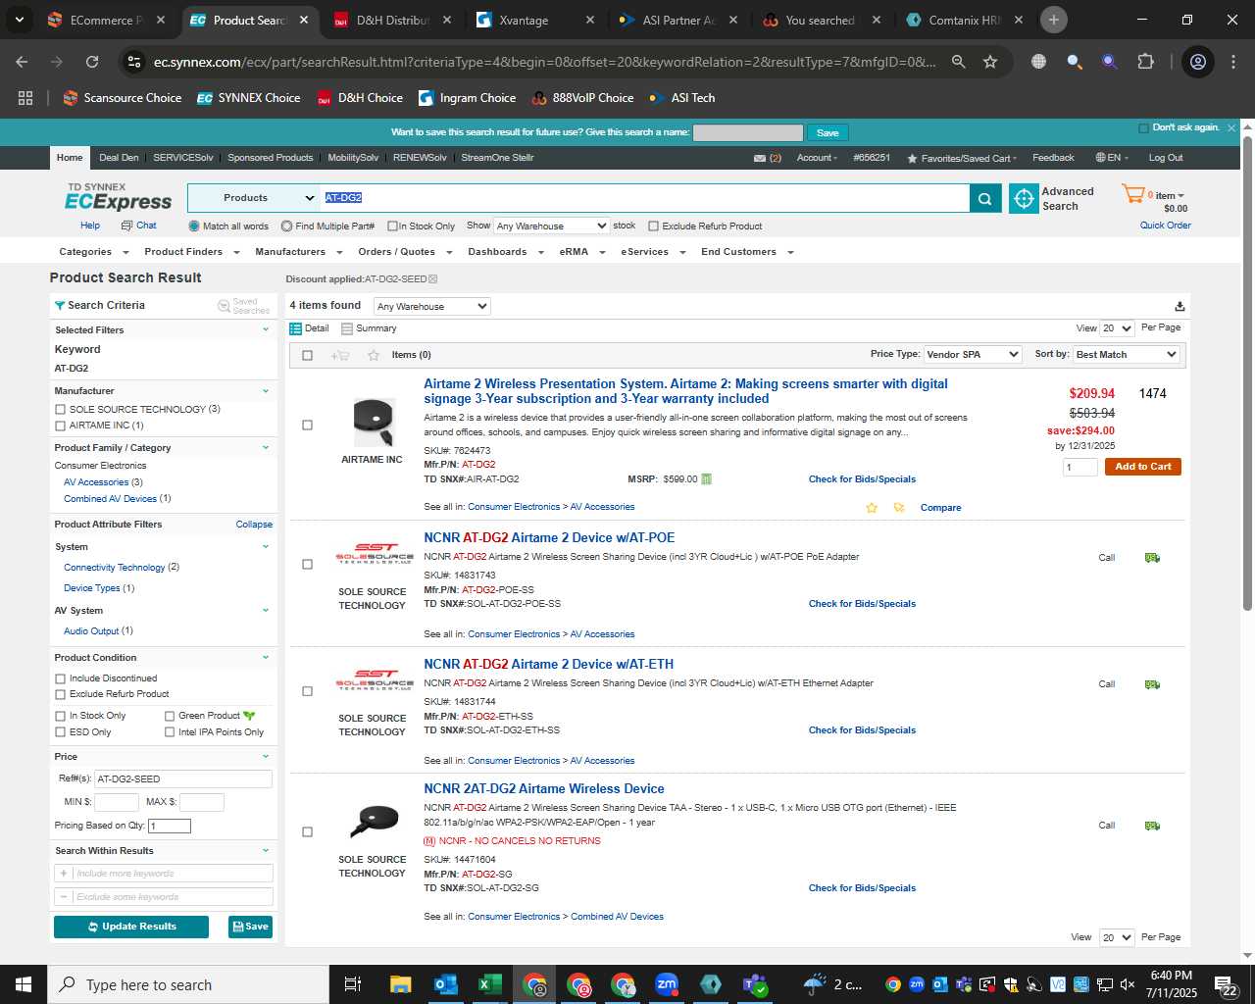Close the save-search banner
1255x1004 pixels.
point(1231,127)
